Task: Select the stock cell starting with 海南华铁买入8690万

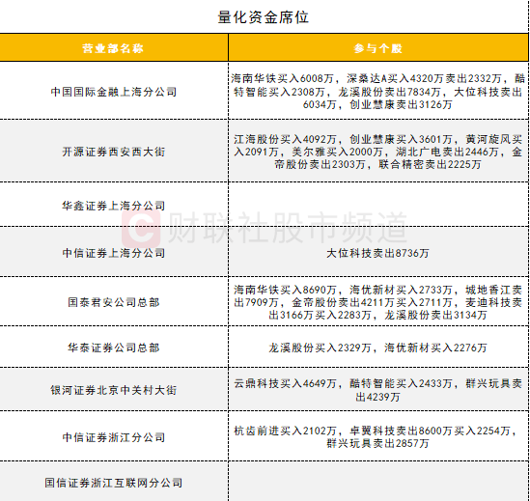Action: tap(377, 302)
